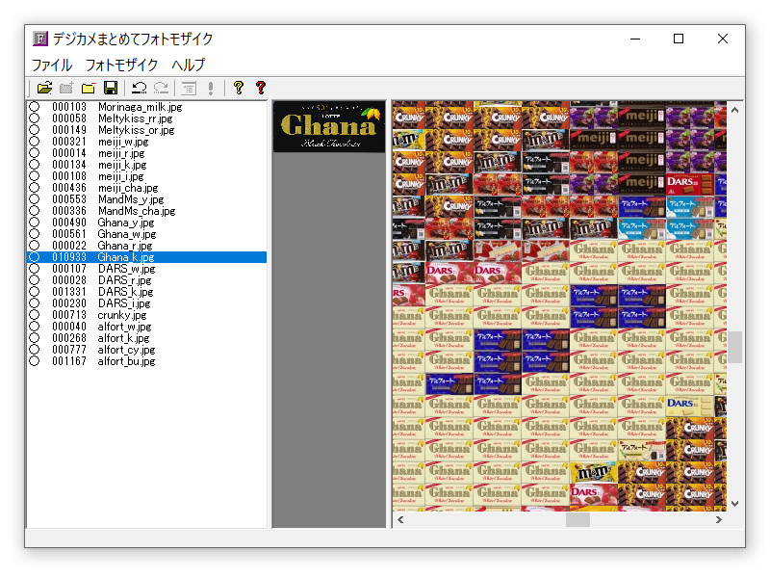This screenshot has width=770, height=578.
Task: Click the Ghana Black Chocolate preview image
Action: 329,126
